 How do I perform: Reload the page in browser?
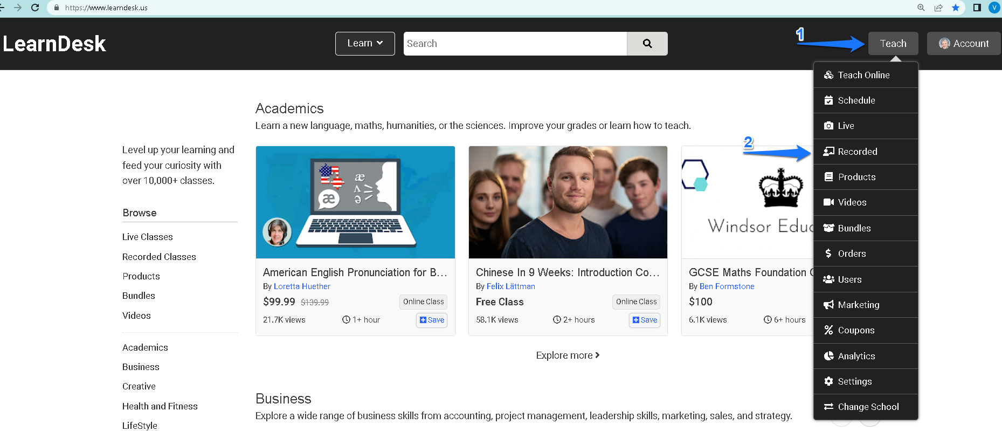pos(36,8)
